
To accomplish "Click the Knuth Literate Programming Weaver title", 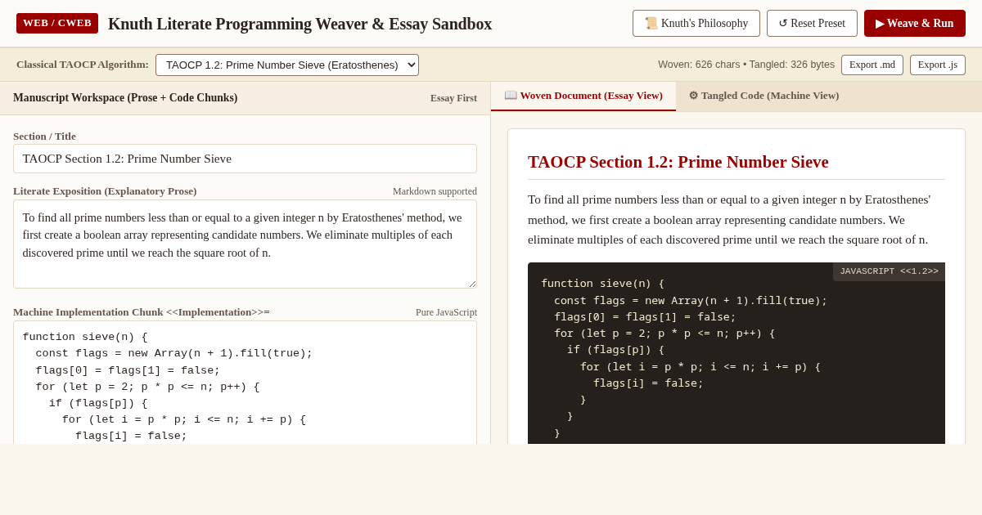I will (x=300, y=24).
